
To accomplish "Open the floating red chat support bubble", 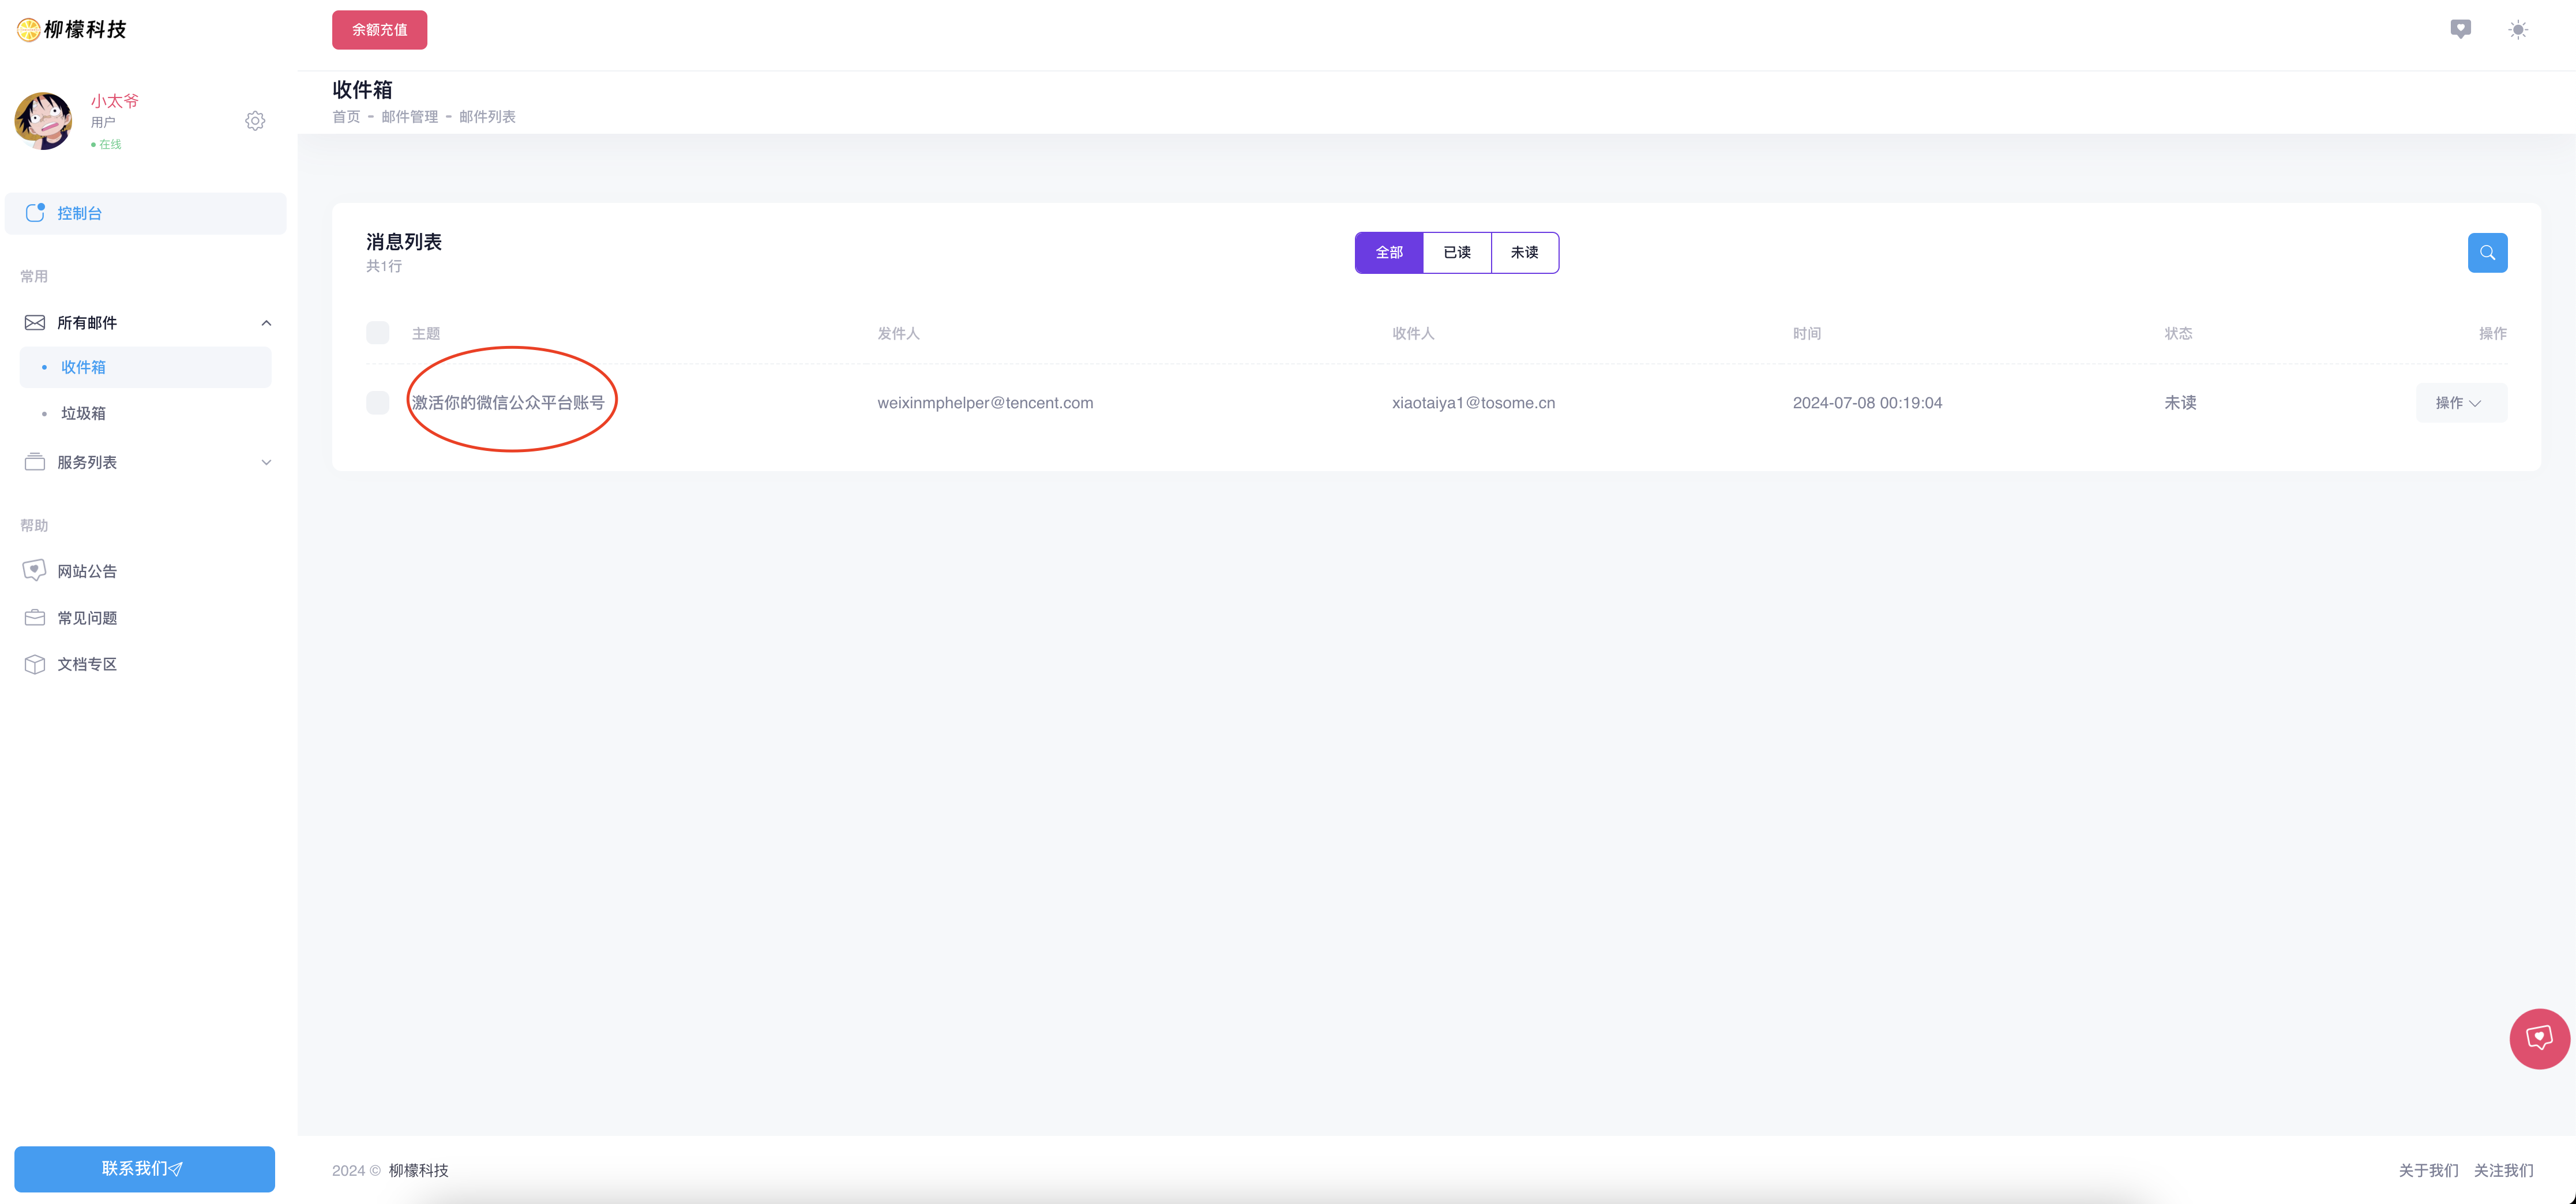I will (x=2538, y=1038).
